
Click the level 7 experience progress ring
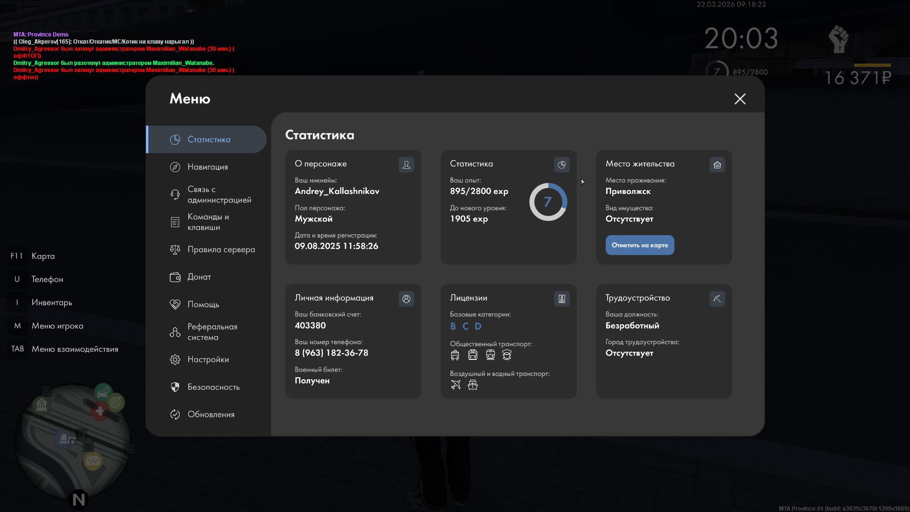point(548,202)
